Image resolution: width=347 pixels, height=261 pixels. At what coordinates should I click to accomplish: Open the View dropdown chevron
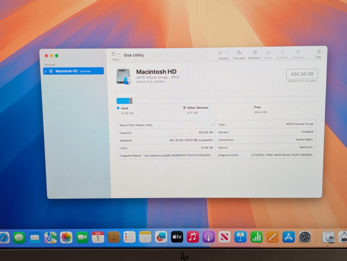click(119, 54)
